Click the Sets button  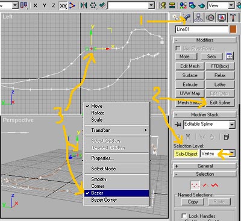click(x=211, y=57)
